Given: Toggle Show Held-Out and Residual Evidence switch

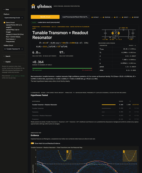Looking at the screenshot, I should tap(32, 143).
